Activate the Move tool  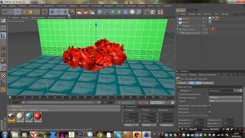pyautogui.click(x=24, y=12)
